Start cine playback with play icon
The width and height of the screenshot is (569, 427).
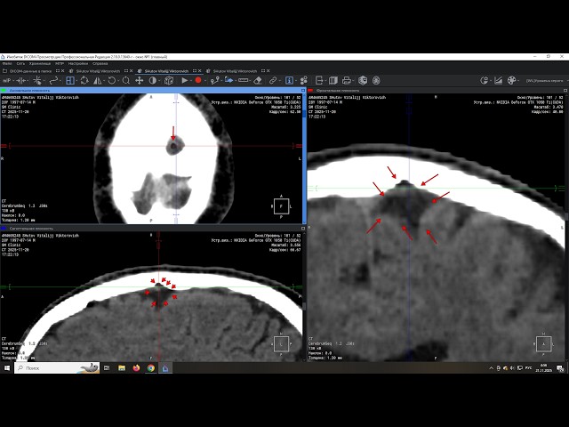[184, 81]
